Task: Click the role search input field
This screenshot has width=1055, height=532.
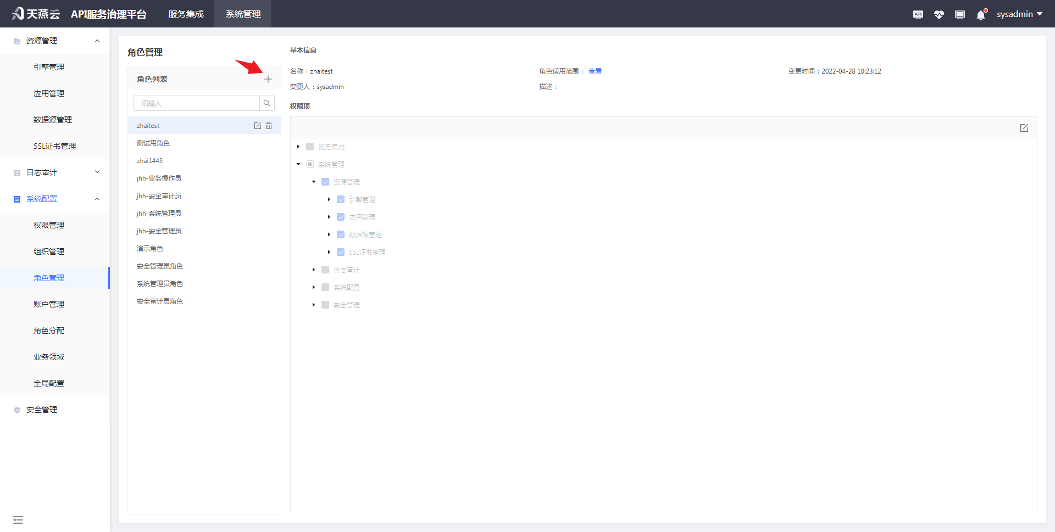Action: point(196,103)
